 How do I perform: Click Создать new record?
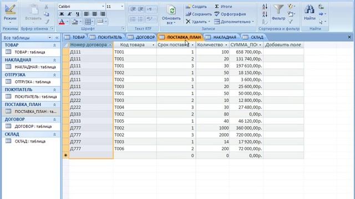point(196,7)
